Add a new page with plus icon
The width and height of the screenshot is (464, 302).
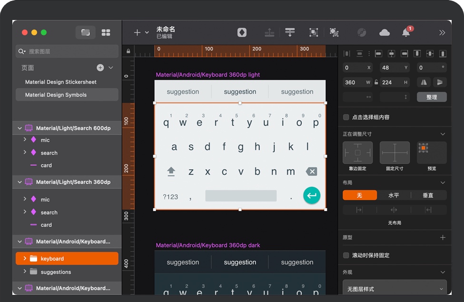click(x=100, y=68)
